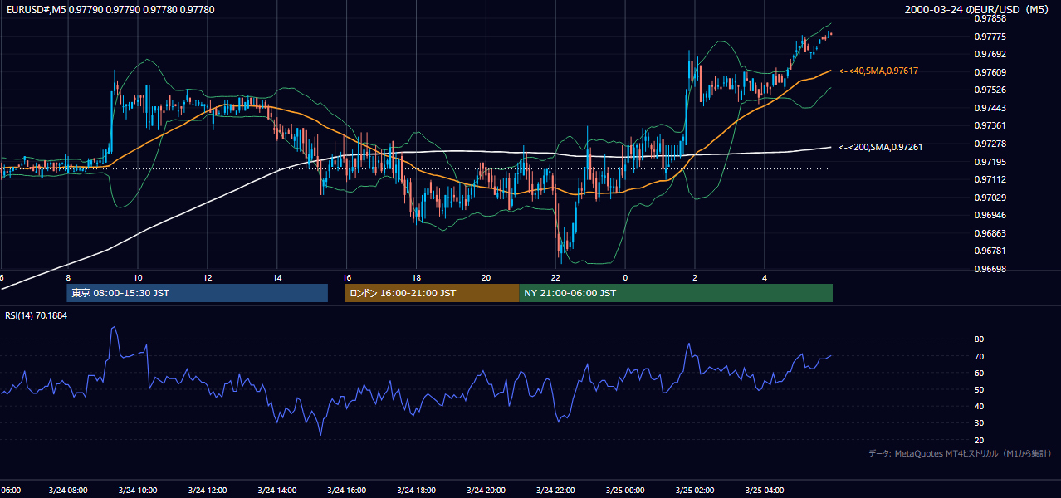Click the 3/25 02:00 date label
Image resolution: width=1061 pixels, height=498 pixels.
(695, 491)
